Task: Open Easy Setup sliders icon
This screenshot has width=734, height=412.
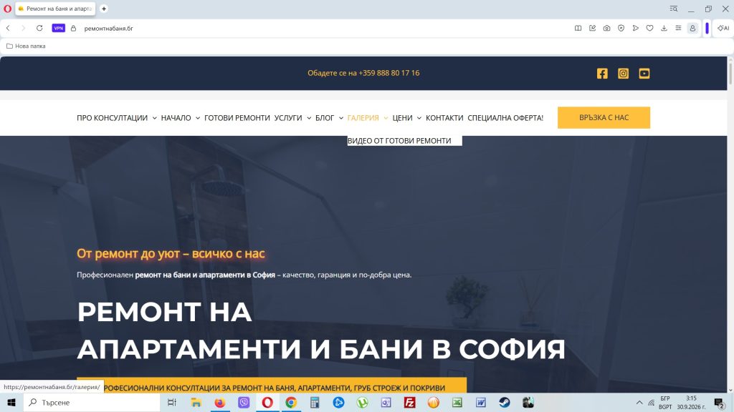Action: tap(678, 28)
